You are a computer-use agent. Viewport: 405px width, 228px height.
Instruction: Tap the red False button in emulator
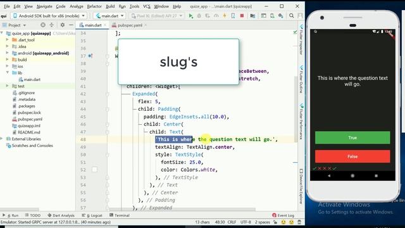(x=352, y=156)
